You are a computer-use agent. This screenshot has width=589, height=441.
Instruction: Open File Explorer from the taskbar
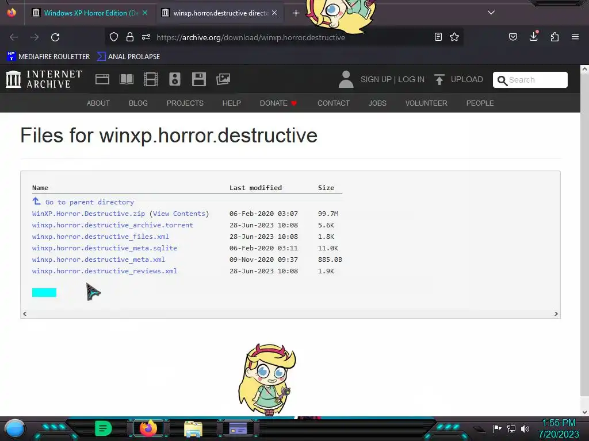pyautogui.click(x=193, y=428)
